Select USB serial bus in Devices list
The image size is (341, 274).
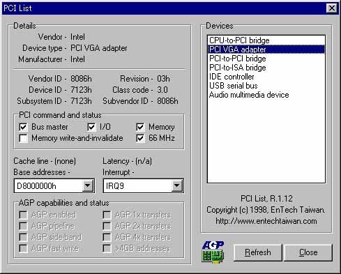tap(266, 86)
